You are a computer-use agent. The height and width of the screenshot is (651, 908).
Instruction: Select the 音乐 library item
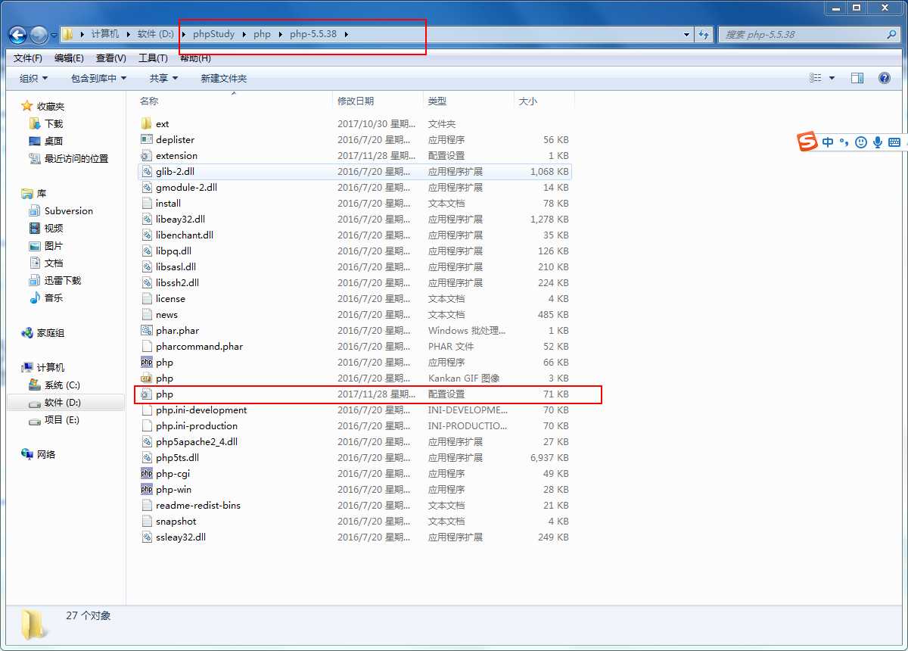(53, 298)
